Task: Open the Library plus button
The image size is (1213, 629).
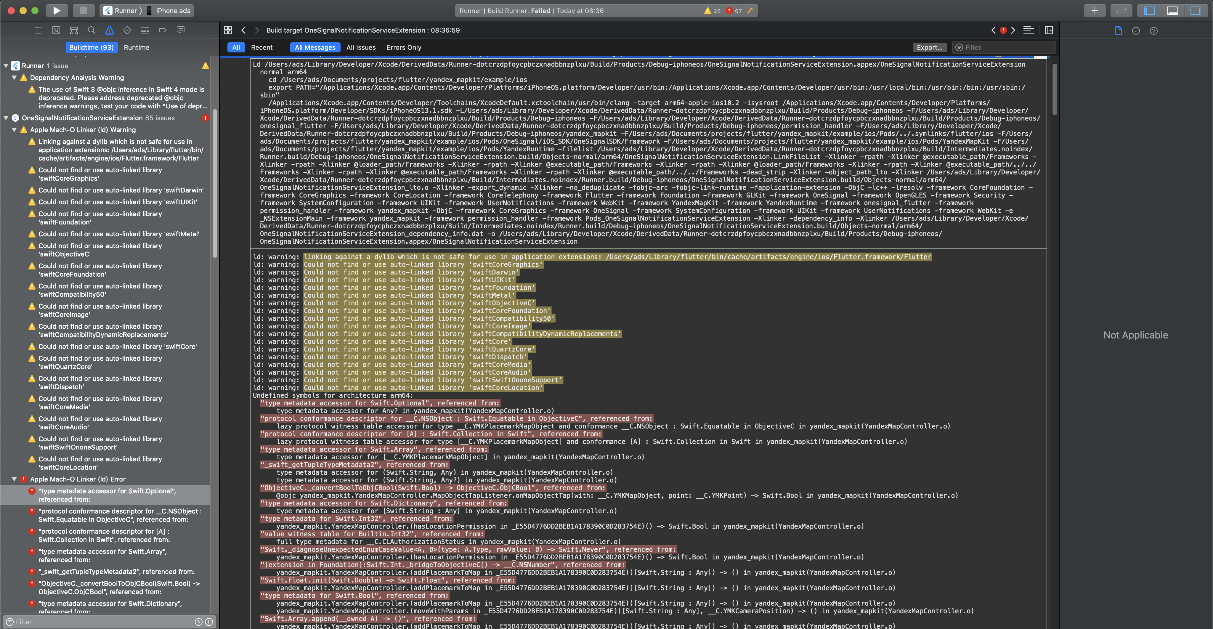Action: point(1094,10)
